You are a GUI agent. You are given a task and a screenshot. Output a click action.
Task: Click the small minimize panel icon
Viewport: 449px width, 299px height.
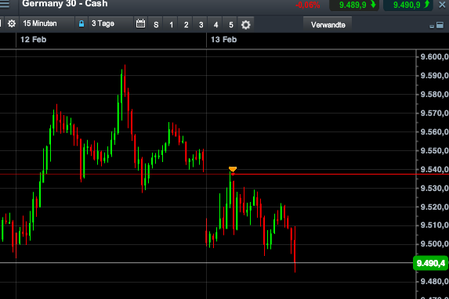432,27
